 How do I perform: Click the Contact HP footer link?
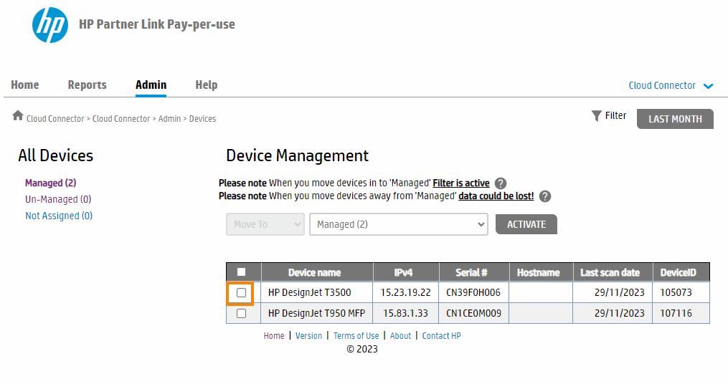pyautogui.click(x=441, y=335)
